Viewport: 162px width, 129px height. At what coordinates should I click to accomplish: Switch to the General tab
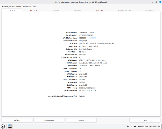[x=12, y=10]
